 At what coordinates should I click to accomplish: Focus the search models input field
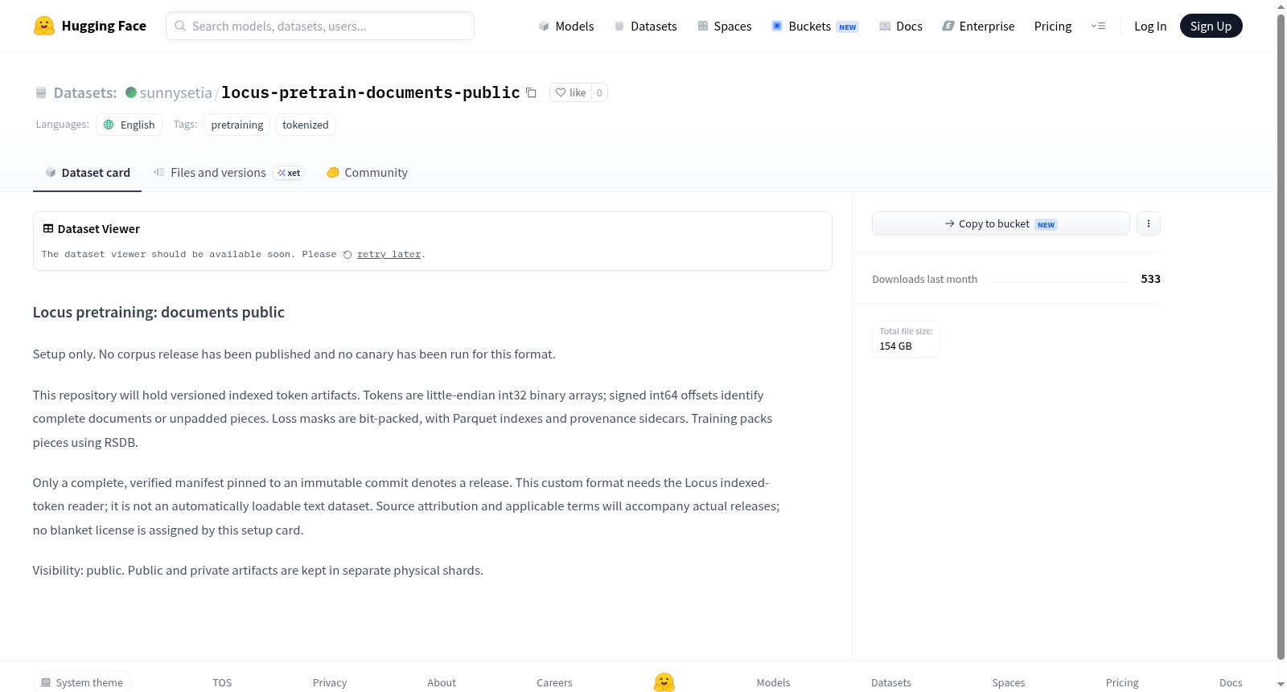(320, 26)
